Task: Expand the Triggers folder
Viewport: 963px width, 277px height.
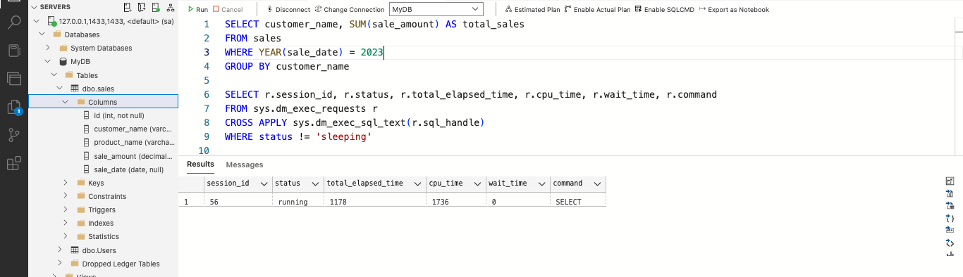Action: coord(65,210)
